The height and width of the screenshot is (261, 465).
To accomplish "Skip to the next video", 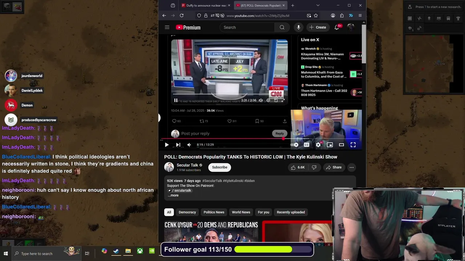I will pos(178,145).
